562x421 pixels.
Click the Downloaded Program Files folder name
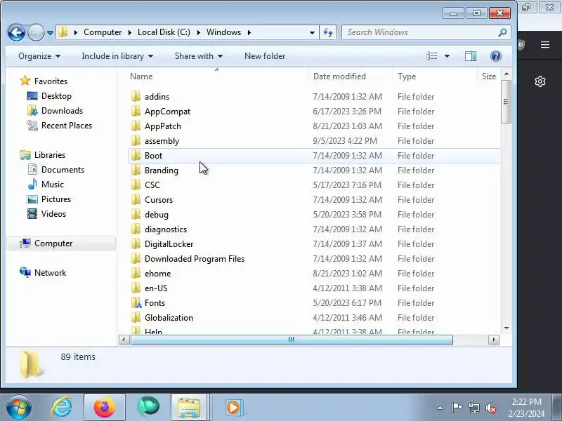(x=195, y=258)
